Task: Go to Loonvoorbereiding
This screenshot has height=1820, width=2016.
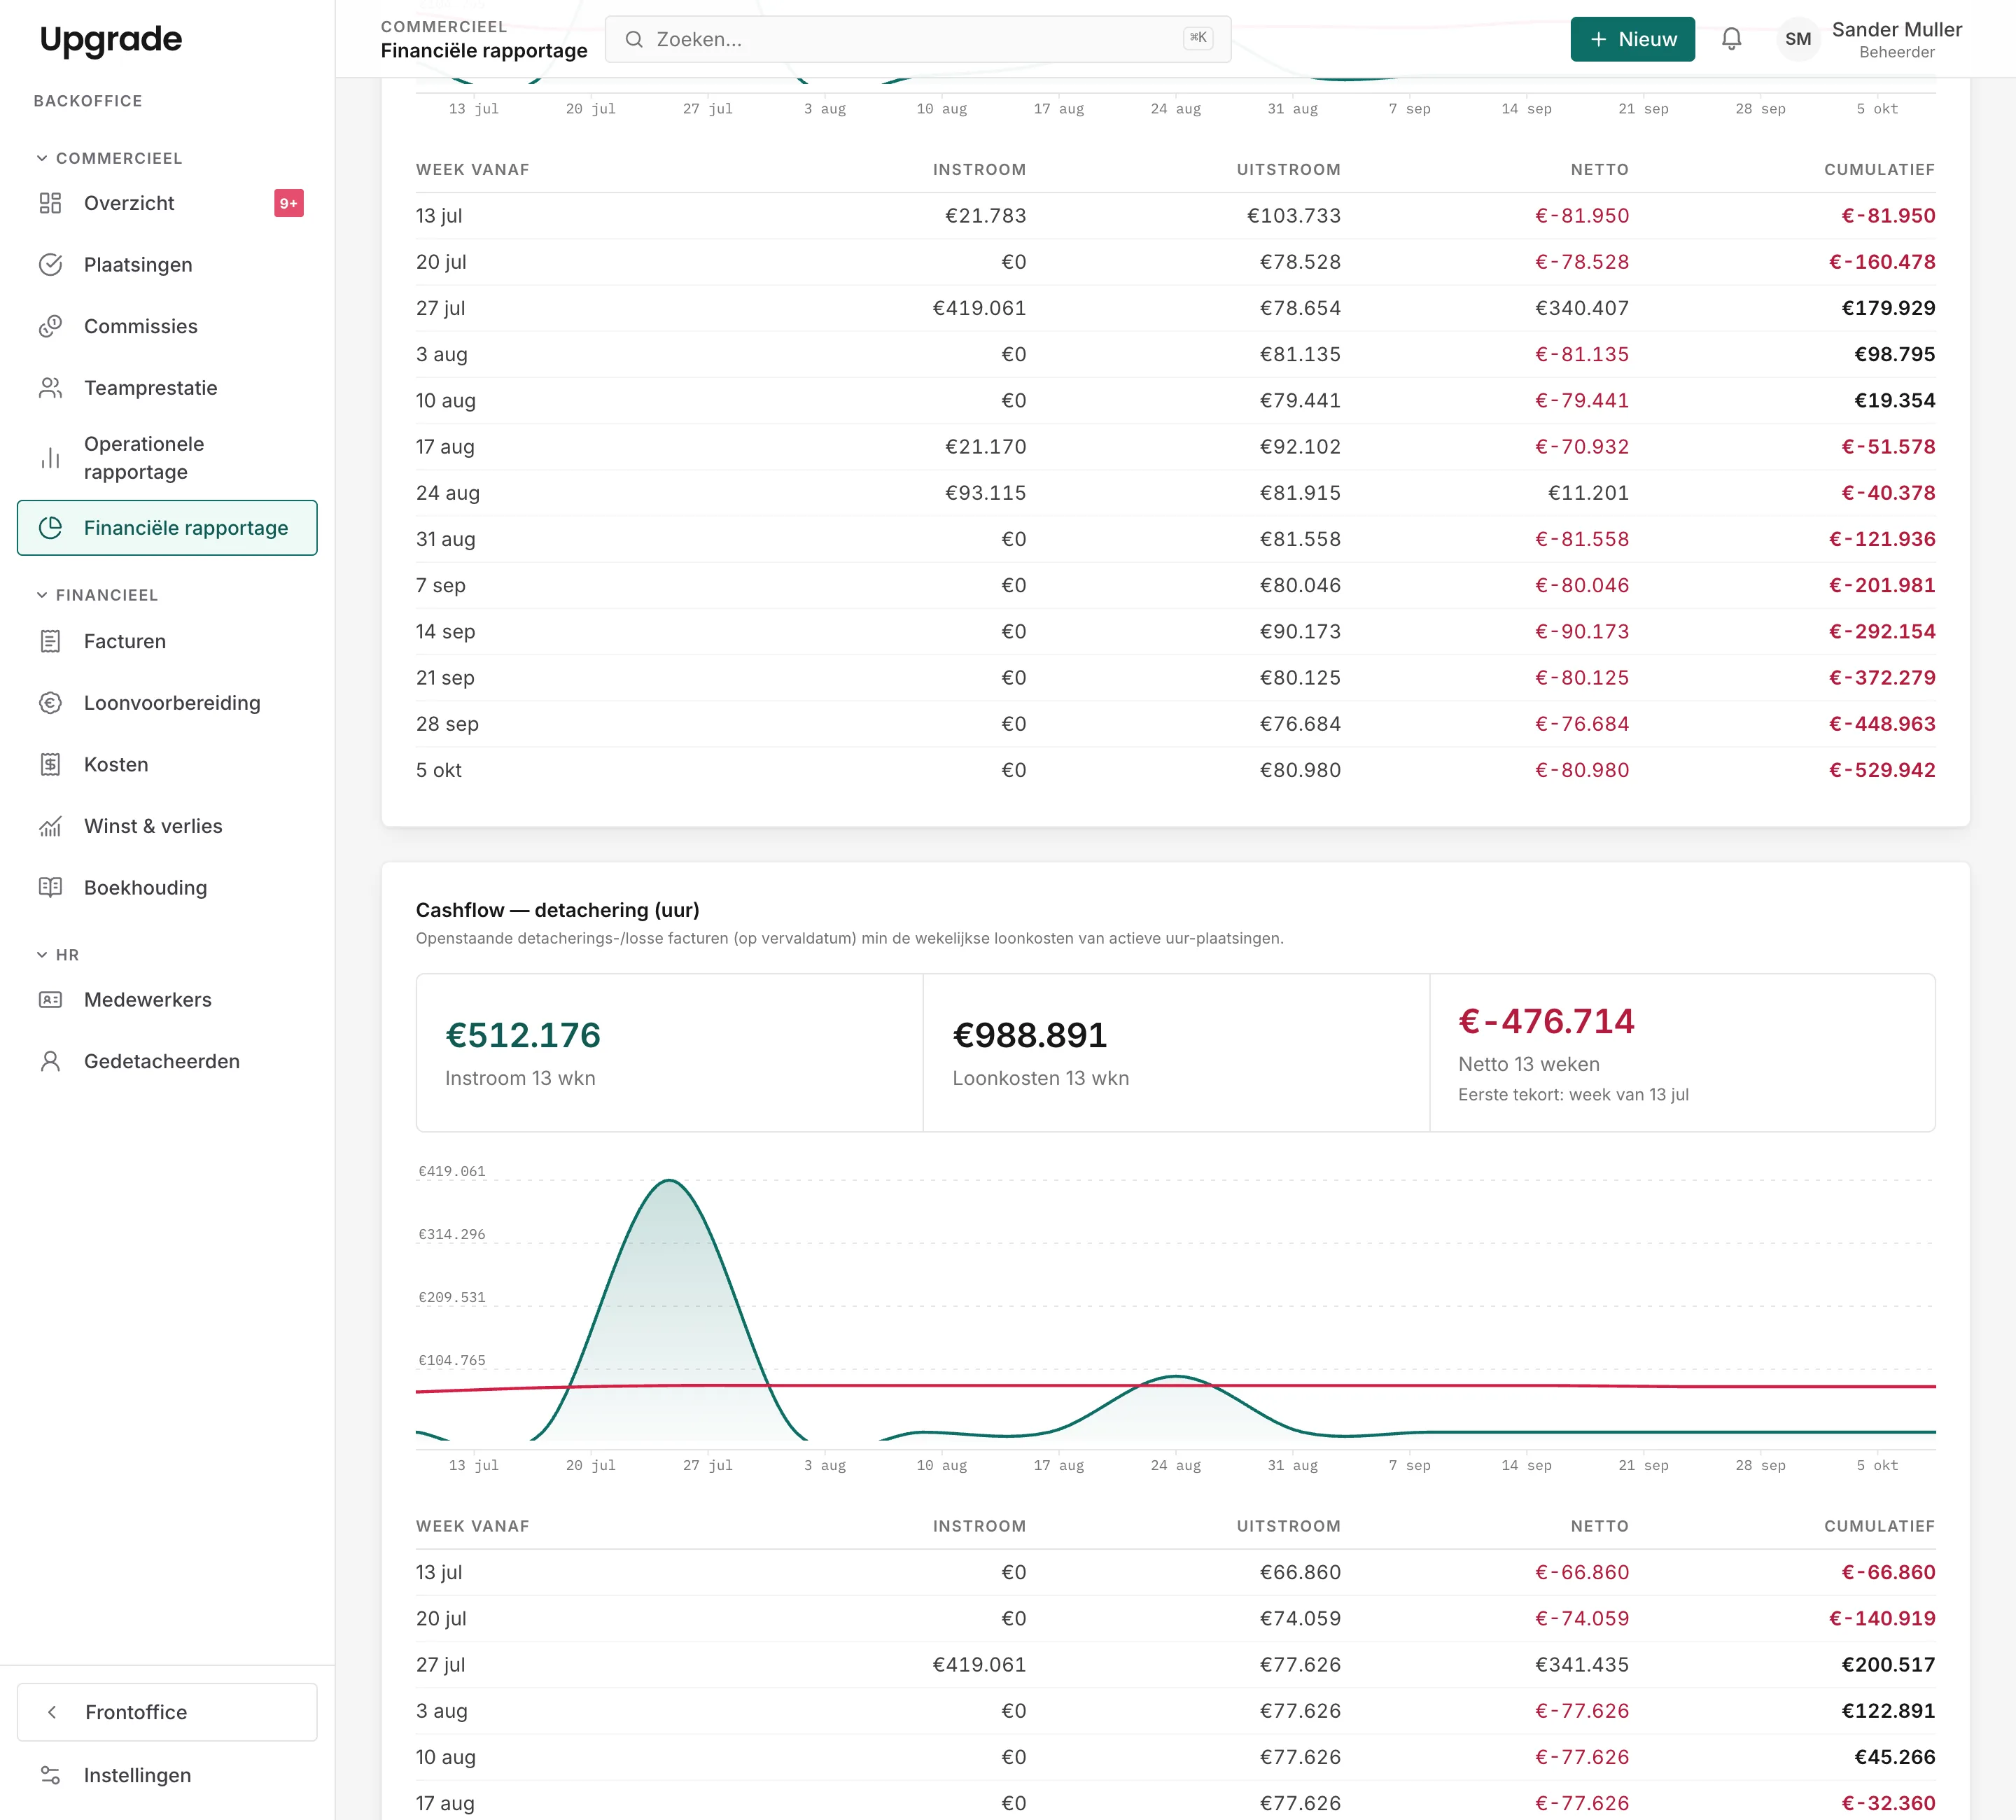Action: coord(167,703)
